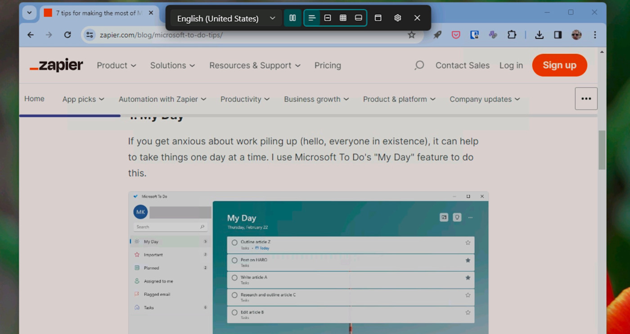Open the Chrome three-dot menu
630x334 pixels.
point(595,35)
